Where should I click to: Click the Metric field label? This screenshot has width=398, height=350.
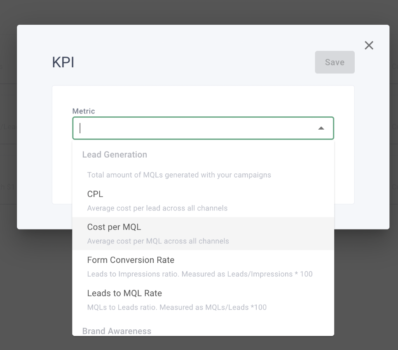coord(84,111)
